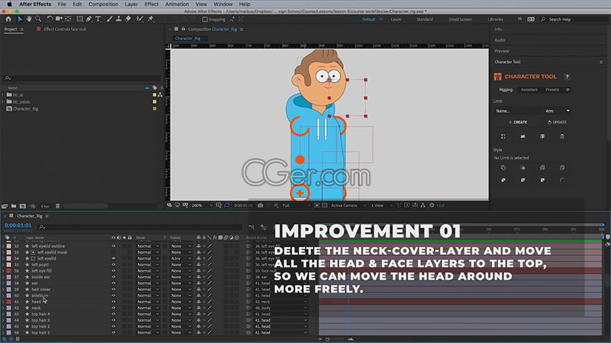Click the UPDATE limb button
611x343 pixels.
coord(557,122)
